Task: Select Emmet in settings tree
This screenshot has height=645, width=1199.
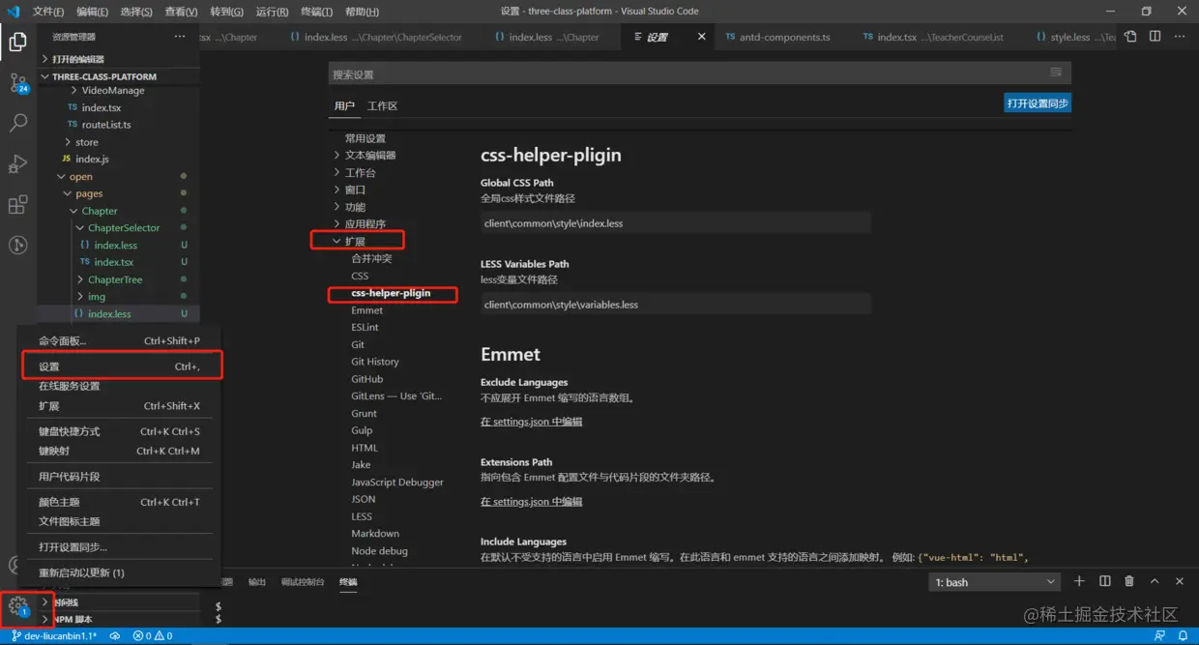Action: click(x=366, y=310)
